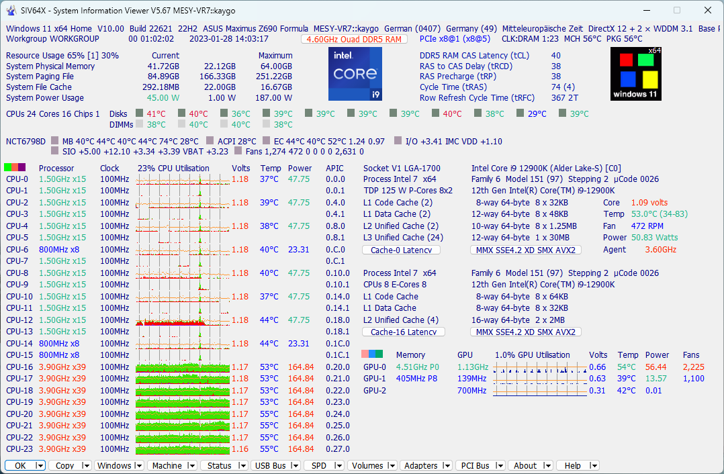The height and width of the screenshot is (474, 724).
Task: Click the CPUs 24 Cores 16 Chips 1 text
Action: [x=52, y=113]
